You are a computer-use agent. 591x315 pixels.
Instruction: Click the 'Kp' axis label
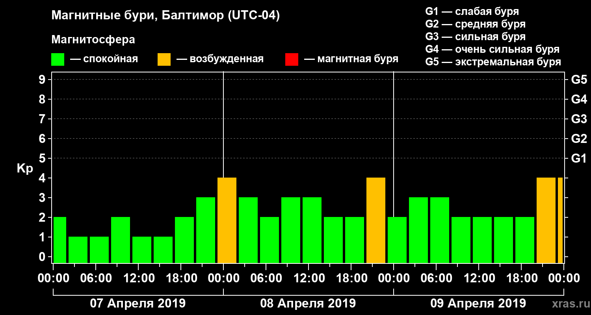(x=25, y=169)
